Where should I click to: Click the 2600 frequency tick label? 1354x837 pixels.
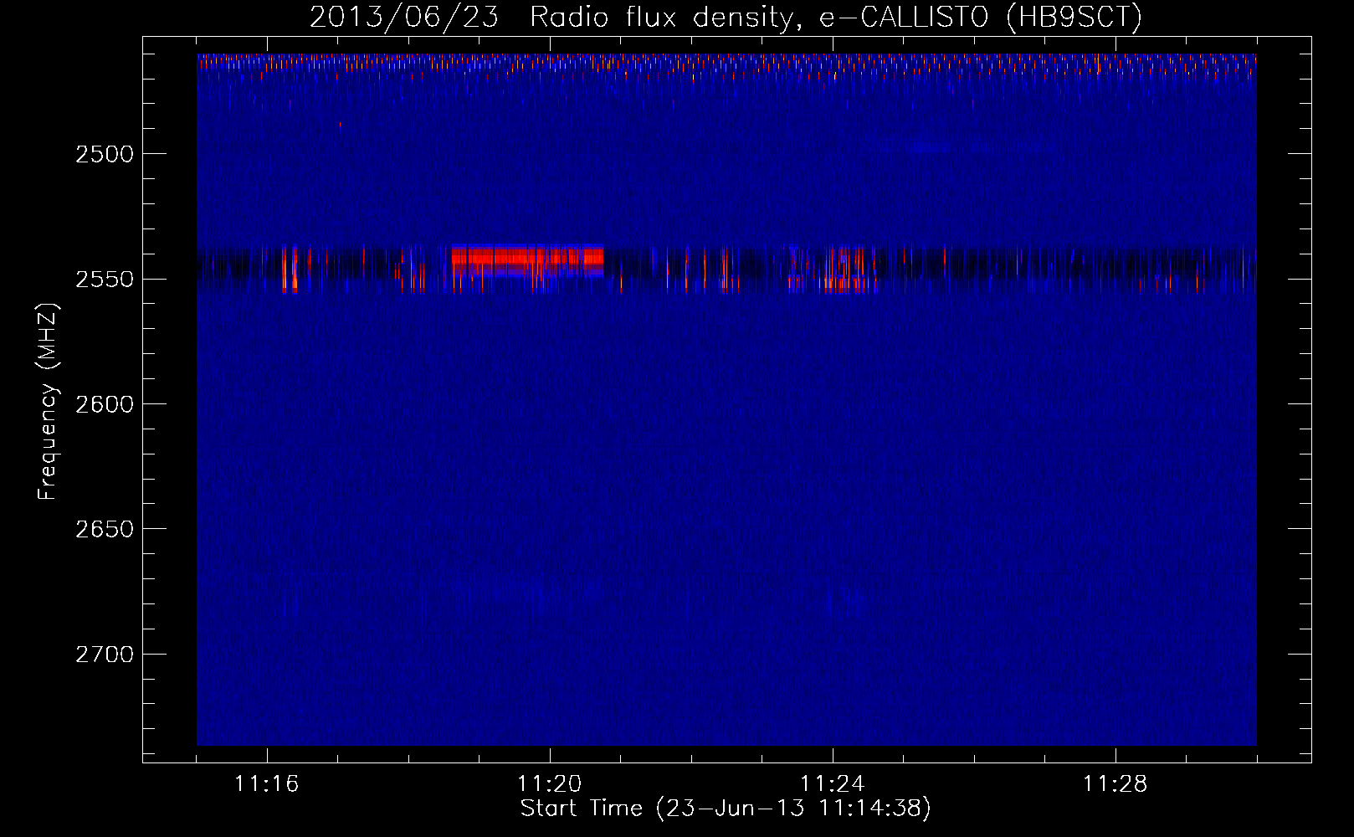coord(105,404)
